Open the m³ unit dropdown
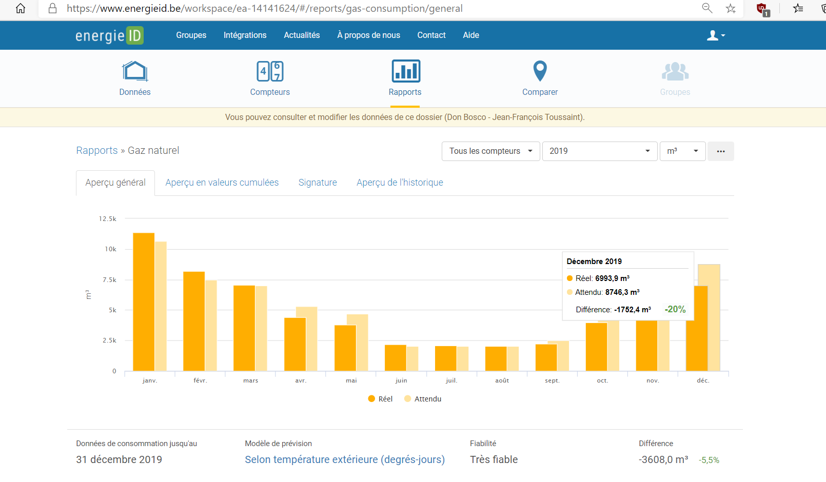826x482 pixels. coord(683,151)
